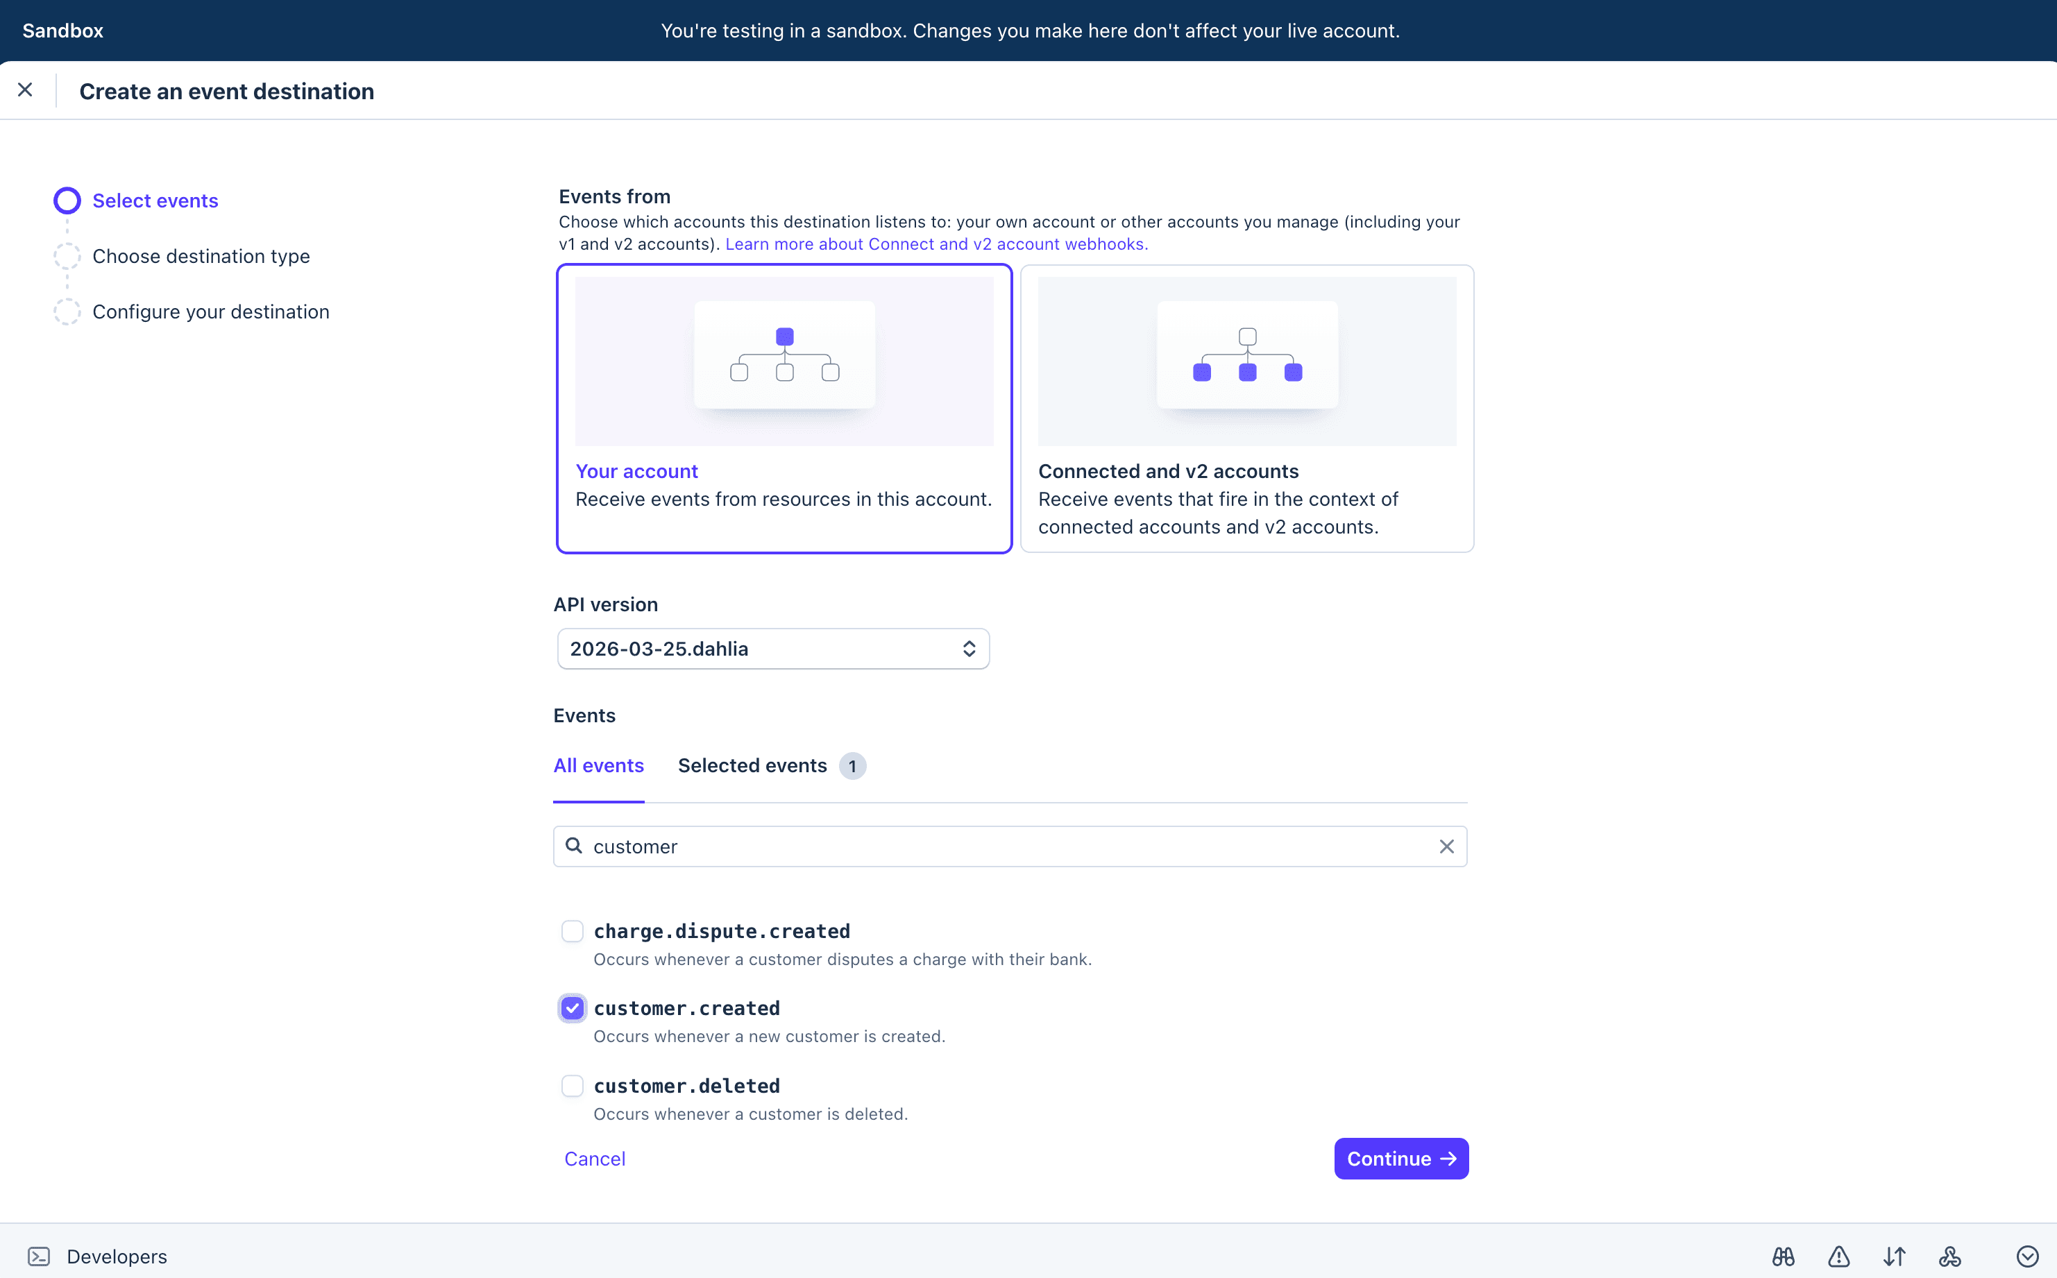
Task: Click the search magnifier icon in events search
Action: point(574,846)
